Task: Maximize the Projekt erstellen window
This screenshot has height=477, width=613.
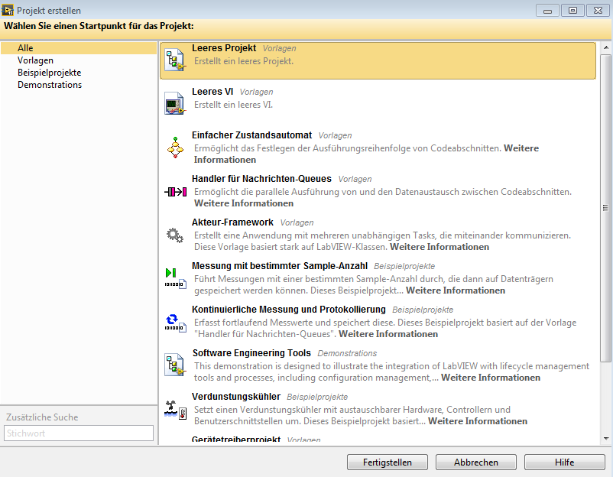Action: click(x=572, y=11)
